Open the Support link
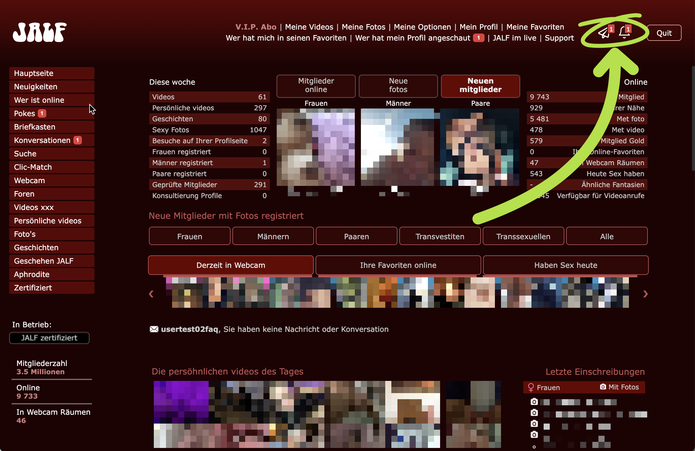 tap(559, 38)
